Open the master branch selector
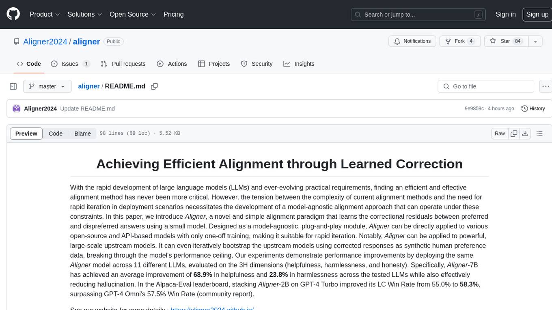Viewport: 552px width, 310px height. pyautogui.click(x=47, y=86)
